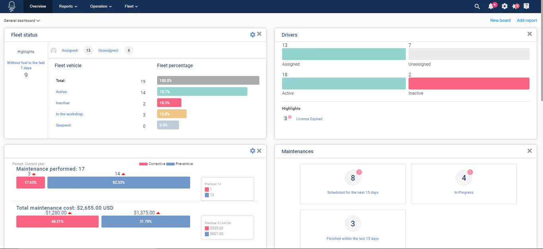This screenshot has height=249, width=543.
Task: Click the app logo in top-left corner
Action: coord(12,6)
